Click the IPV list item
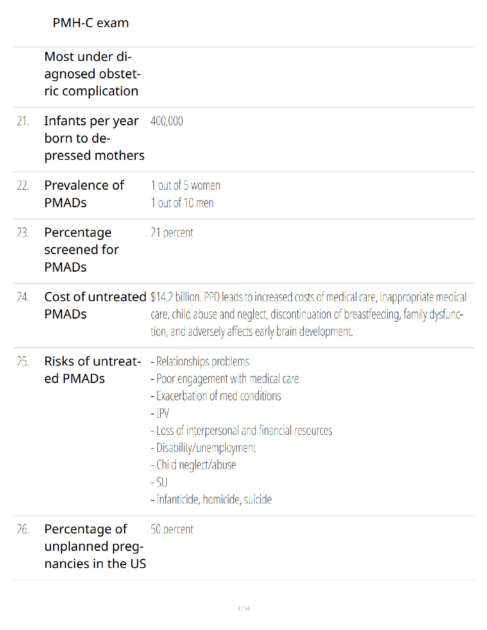Screen dimensions: 487x630 pos(160,413)
